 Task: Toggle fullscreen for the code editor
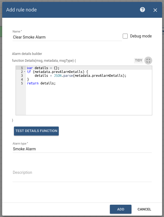(x=148, y=60)
